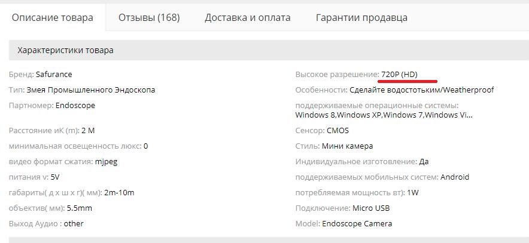Click the truncated Windows operating systems list
This screenshot has height=243, width=529.
(x=383, y=115)
